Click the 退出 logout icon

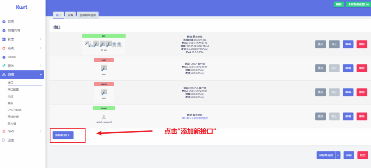(4, 140)
